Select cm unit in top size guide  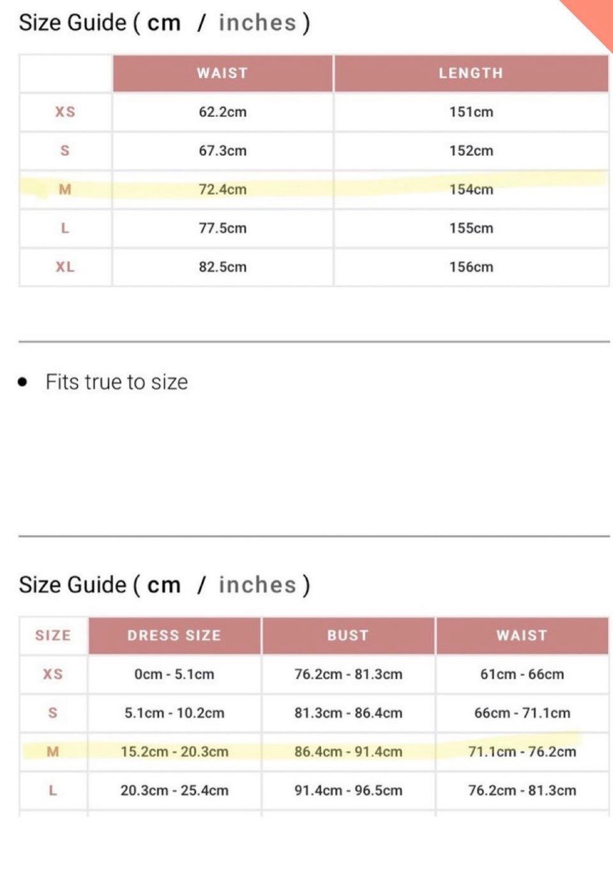pos(163,23)
